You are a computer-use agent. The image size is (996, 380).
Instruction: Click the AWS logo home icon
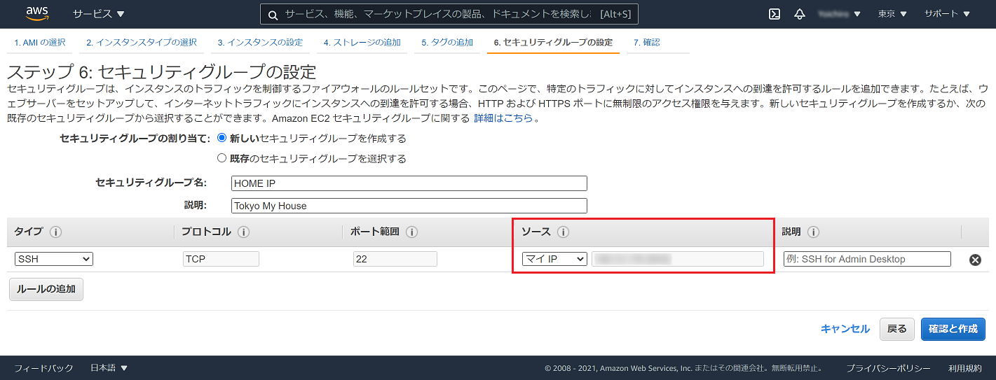click(36, 13)
